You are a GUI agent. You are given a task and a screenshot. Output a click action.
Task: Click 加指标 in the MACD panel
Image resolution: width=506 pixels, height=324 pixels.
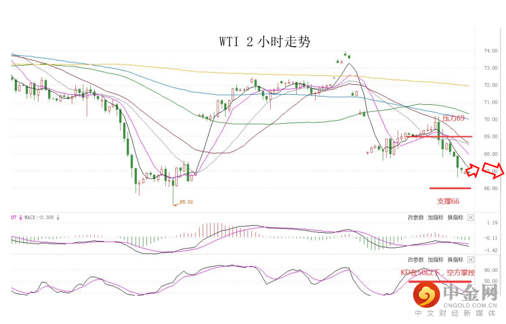(435, 217)
